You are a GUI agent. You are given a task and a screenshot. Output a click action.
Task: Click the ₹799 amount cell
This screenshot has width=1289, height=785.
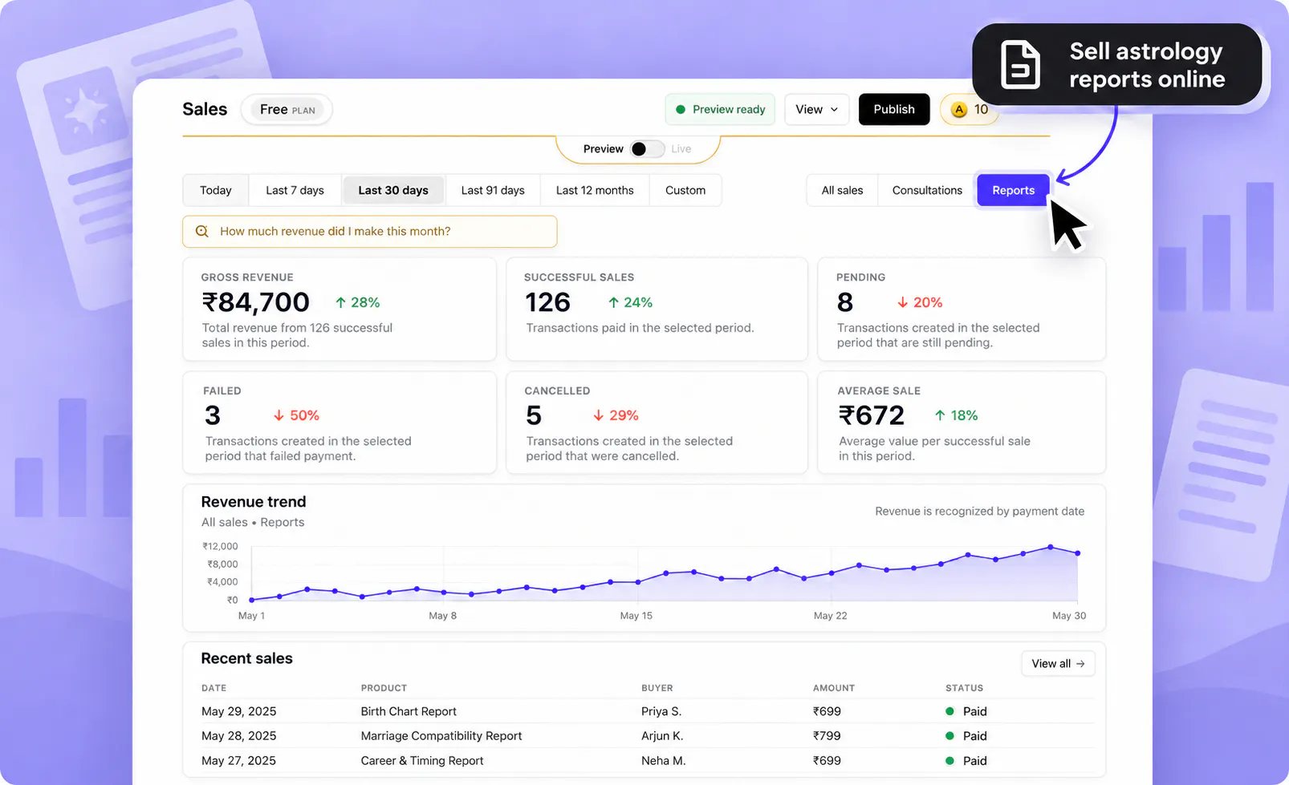coord(827,736)
